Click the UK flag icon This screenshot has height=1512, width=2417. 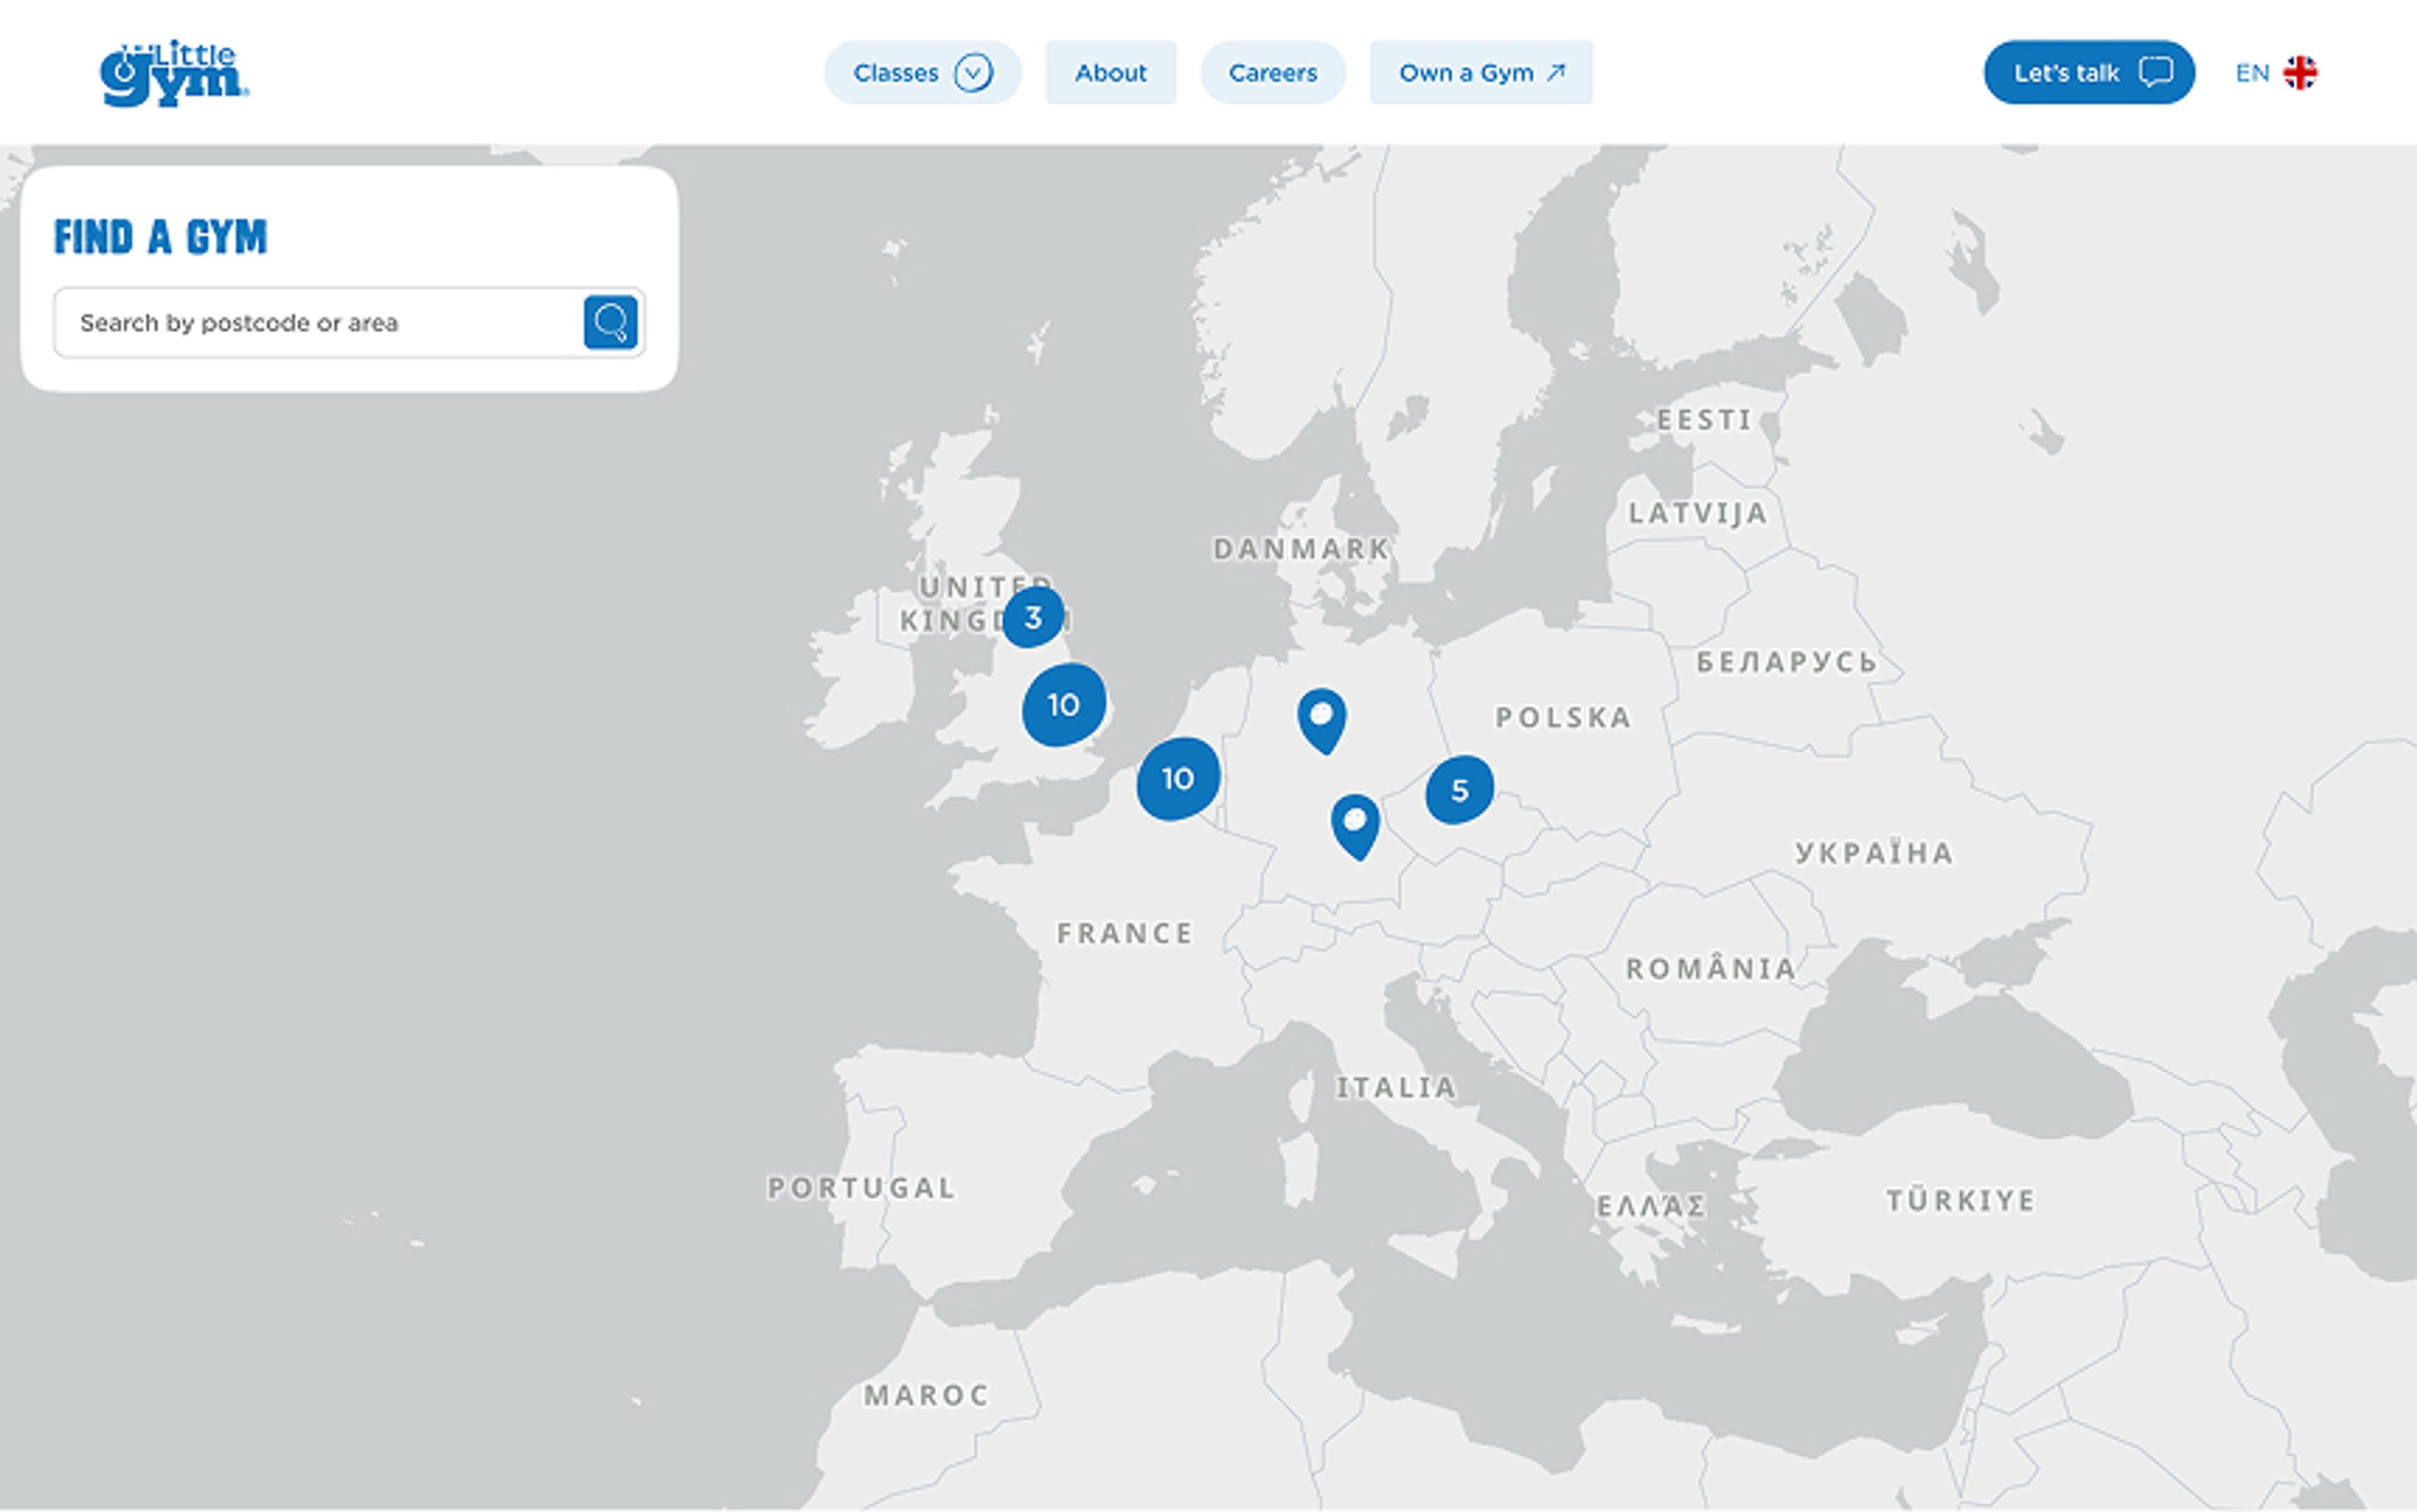pos(2299,73)
